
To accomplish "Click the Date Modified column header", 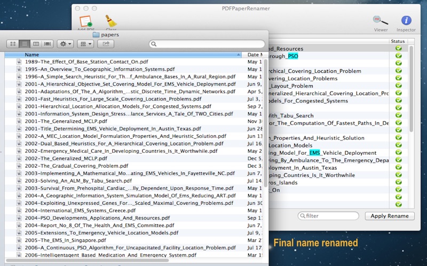I will (254, 55).
